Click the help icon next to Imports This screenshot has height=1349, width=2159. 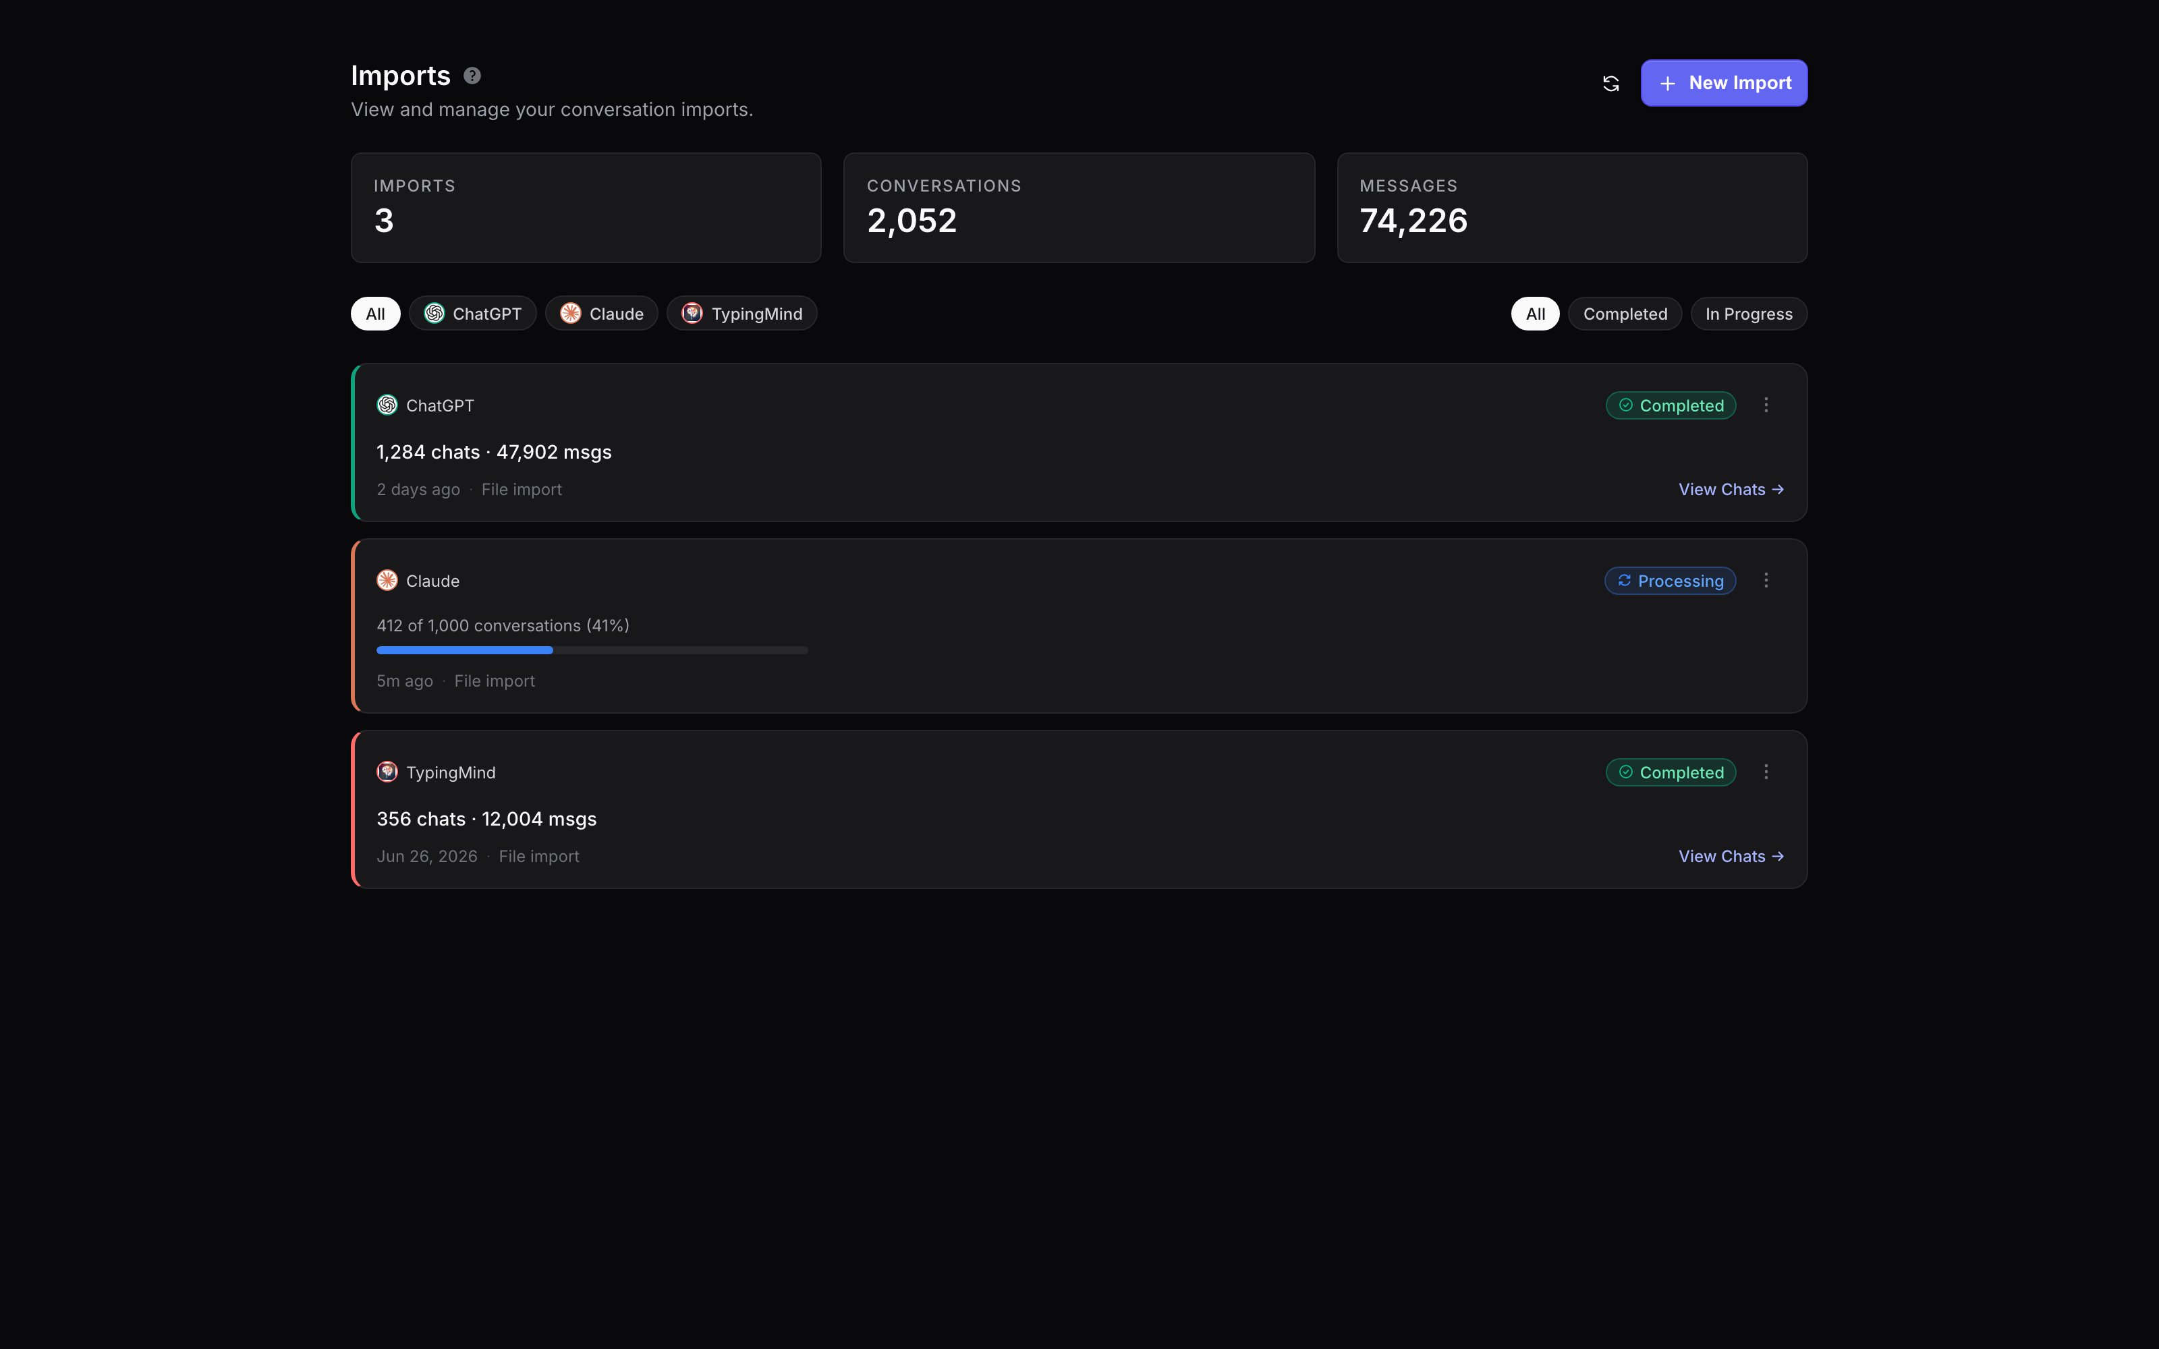pos(472,76)
